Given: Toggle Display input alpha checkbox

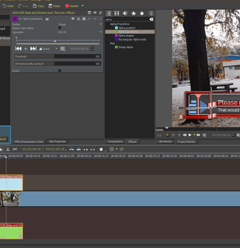Looking at the screenshot, I should (x=60, y=28).
